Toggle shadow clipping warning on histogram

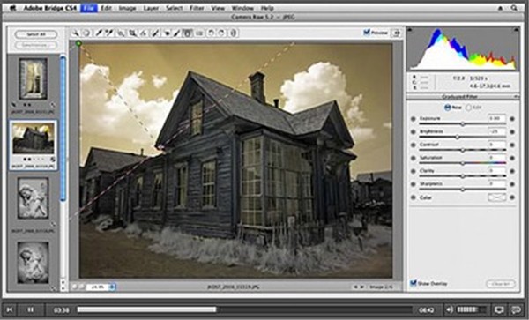coord(410,30)
